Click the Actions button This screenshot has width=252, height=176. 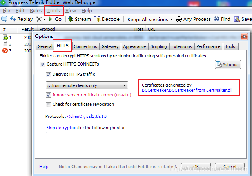(228, 64)
